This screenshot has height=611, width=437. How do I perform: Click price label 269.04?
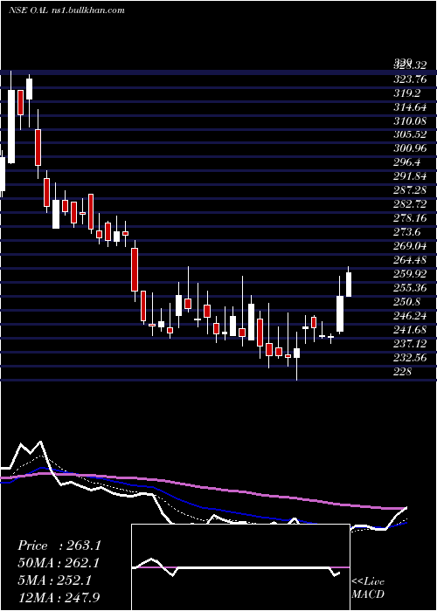410,245
